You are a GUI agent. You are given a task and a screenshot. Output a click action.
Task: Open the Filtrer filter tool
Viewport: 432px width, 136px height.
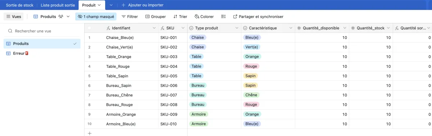(130, 17)
